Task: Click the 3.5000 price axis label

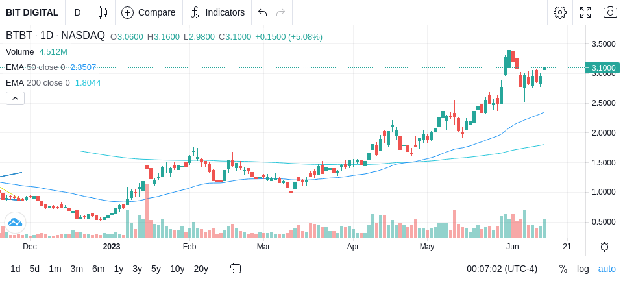Action: pos(604,44)
